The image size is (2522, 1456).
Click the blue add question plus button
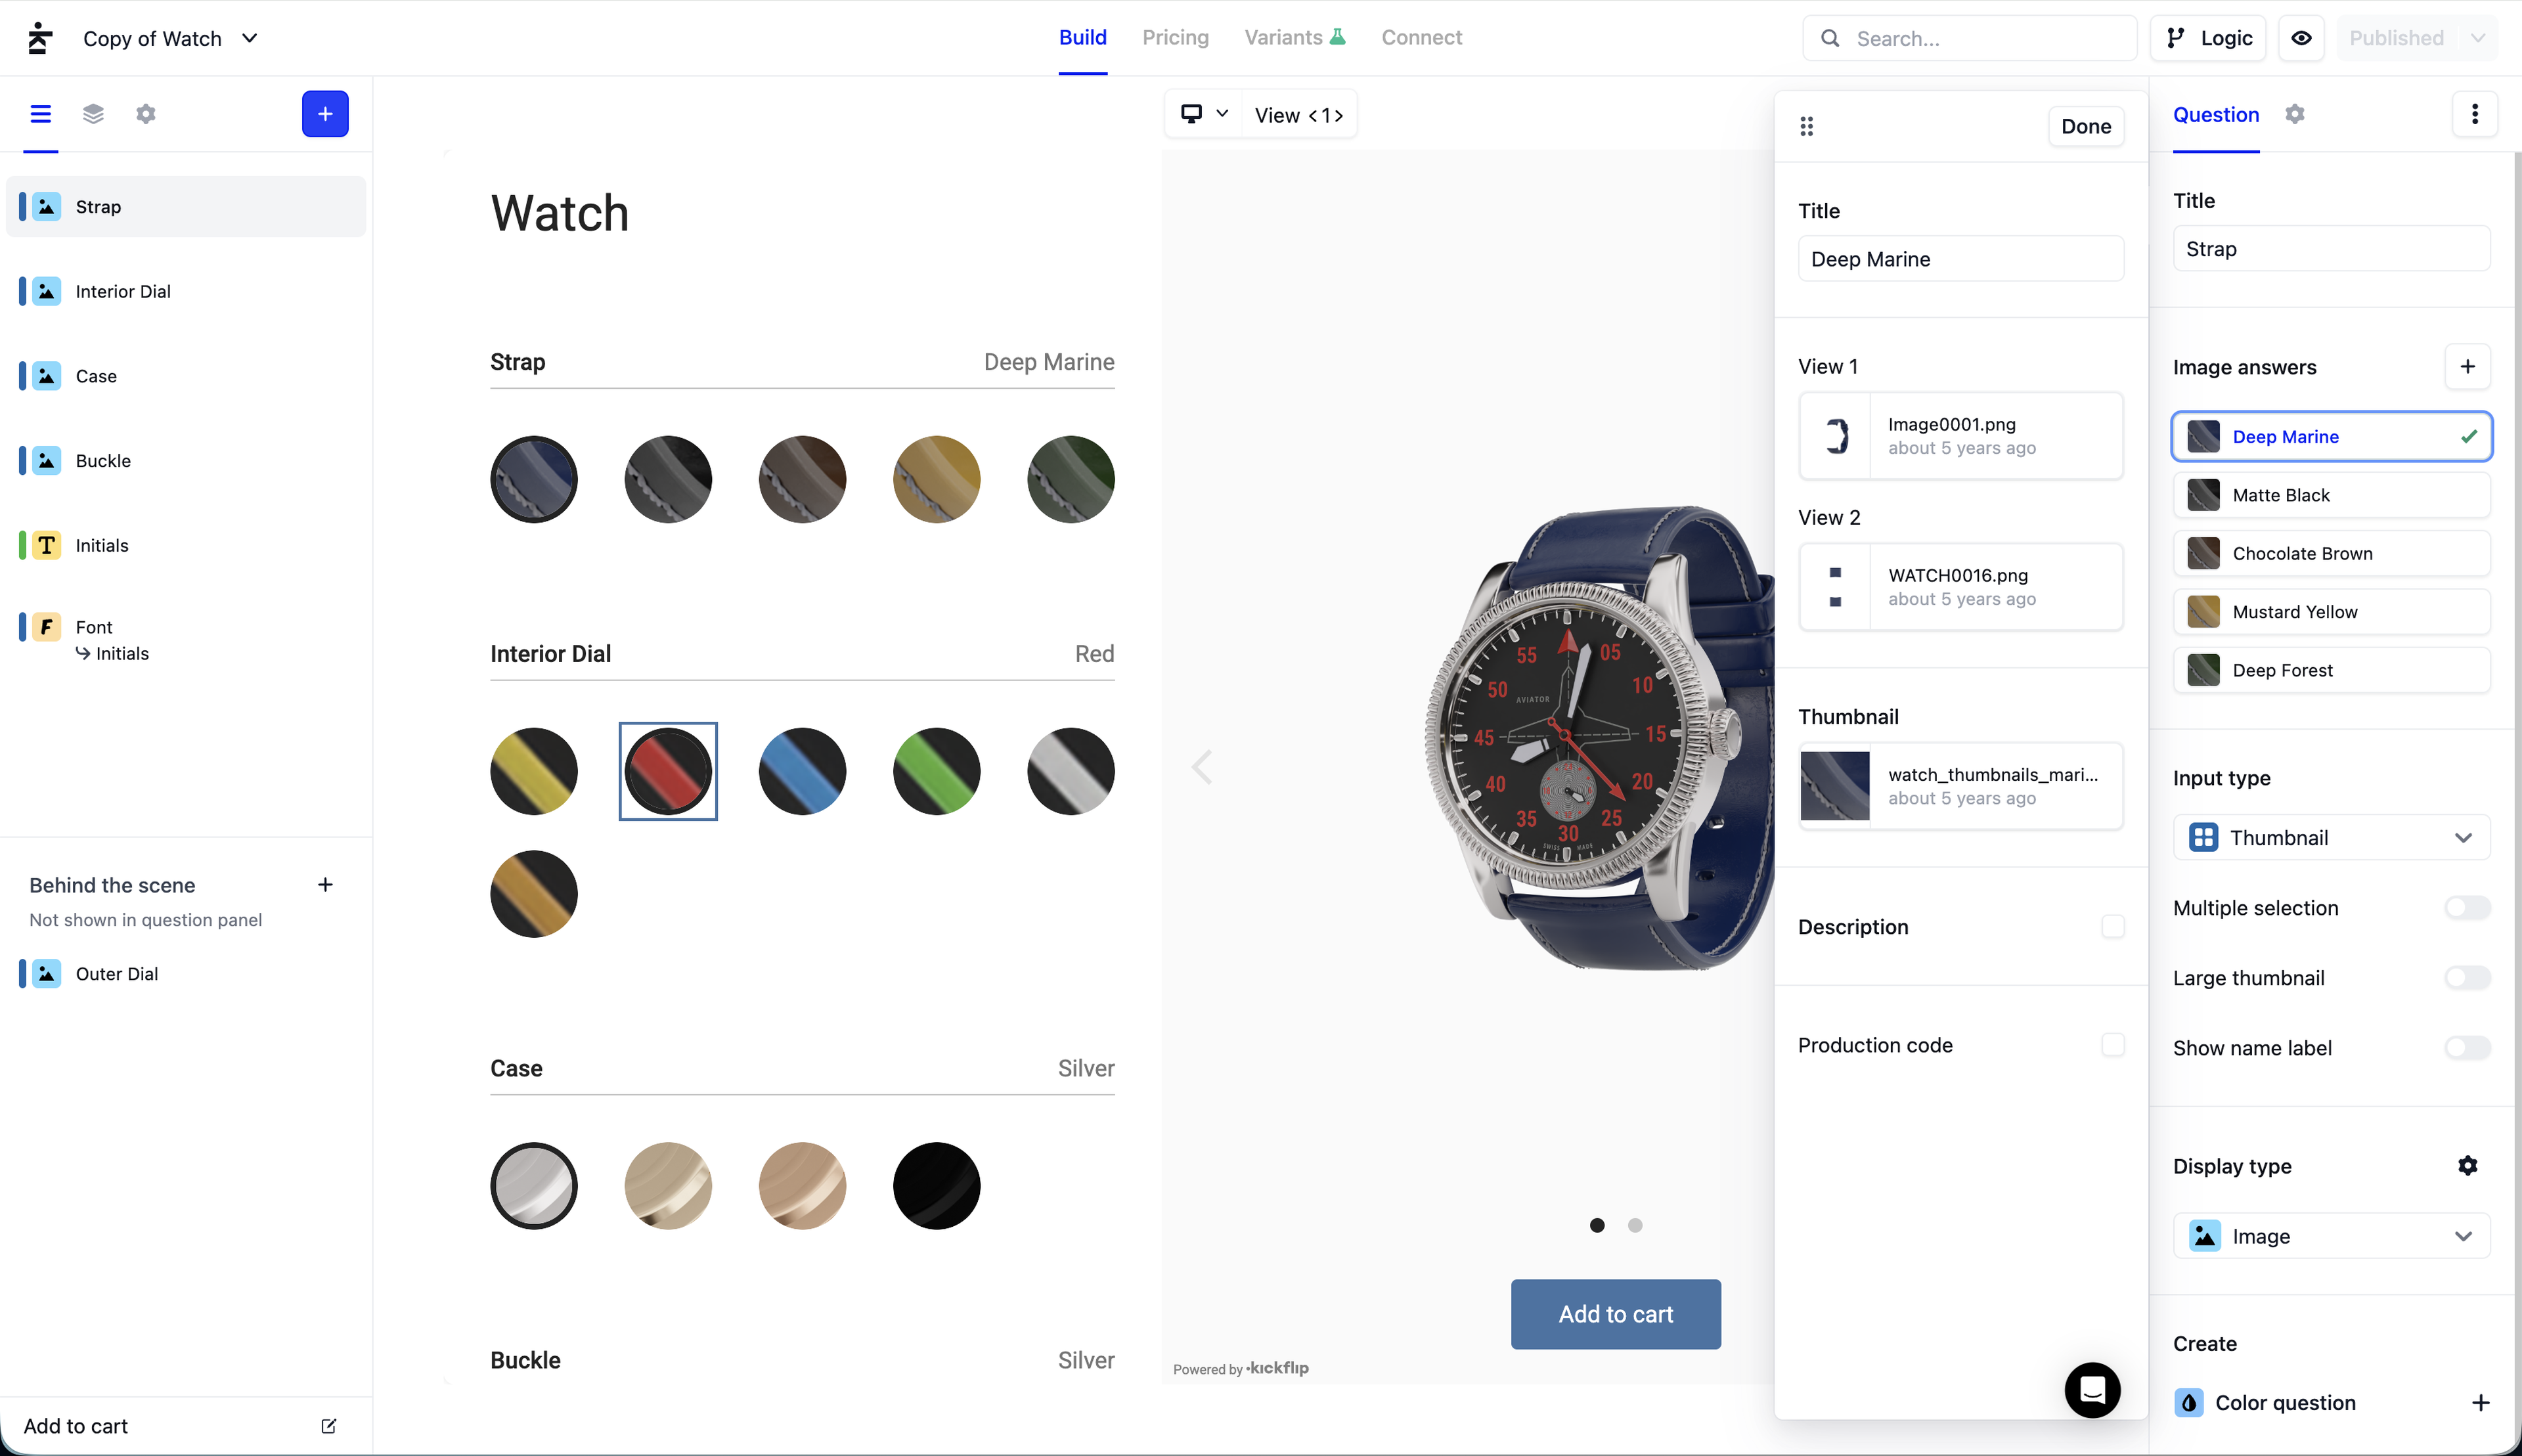tap(325, 114)
